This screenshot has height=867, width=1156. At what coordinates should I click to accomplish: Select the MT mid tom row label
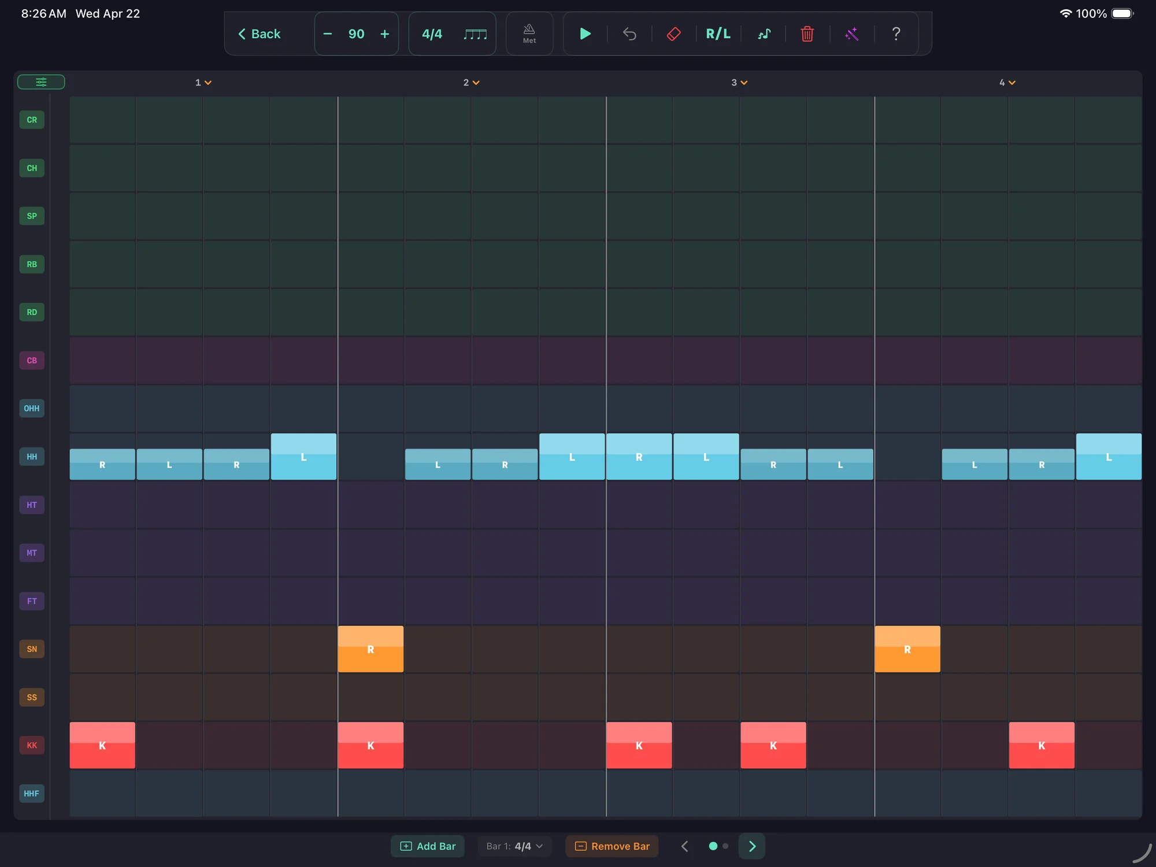(x=32, y=553)
